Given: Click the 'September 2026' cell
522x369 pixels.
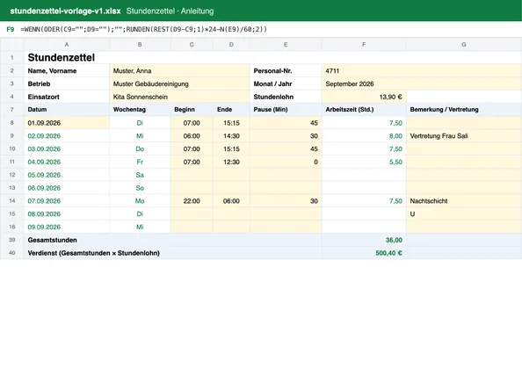Looking at the screenshot, I should [422, 83].
